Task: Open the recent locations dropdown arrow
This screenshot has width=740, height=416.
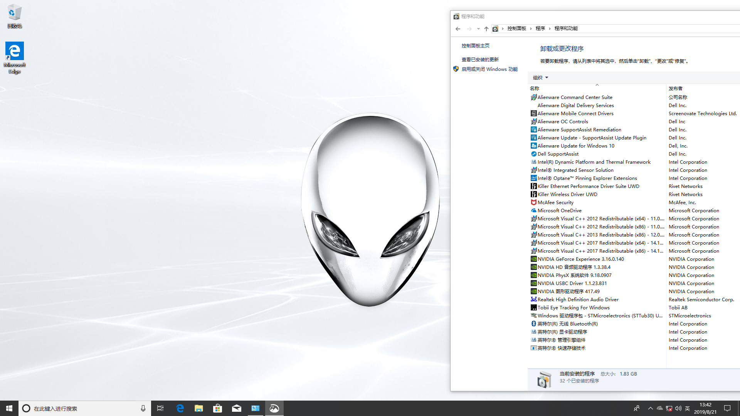Action: 478,29
